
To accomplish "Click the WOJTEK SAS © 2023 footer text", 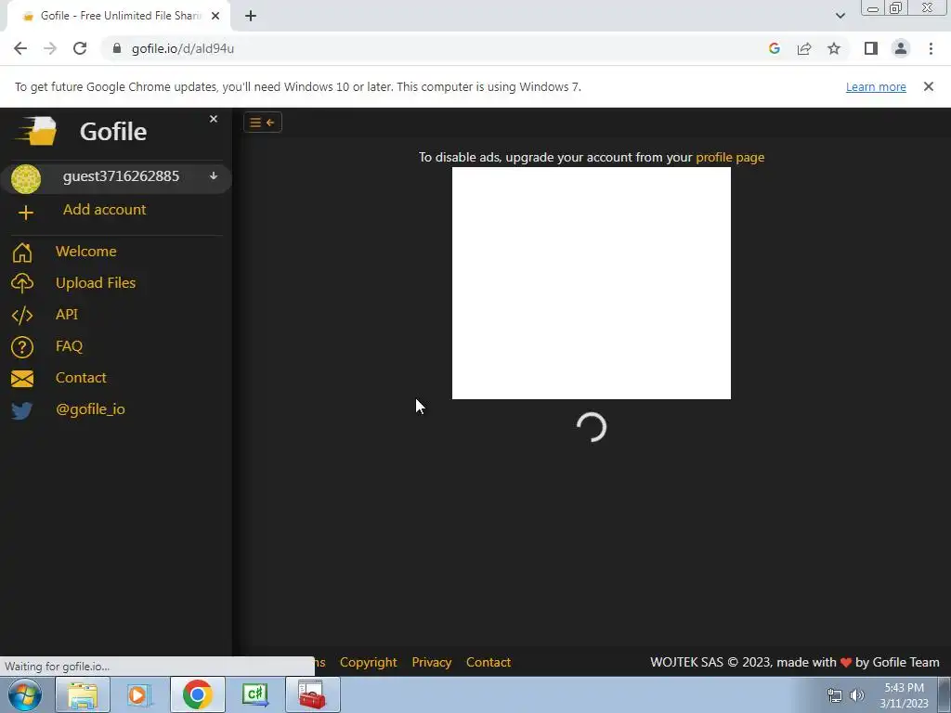I will [795, 662].
